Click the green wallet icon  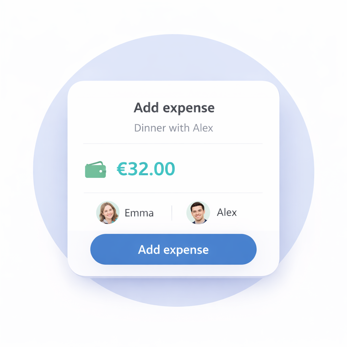pos(95,169)
